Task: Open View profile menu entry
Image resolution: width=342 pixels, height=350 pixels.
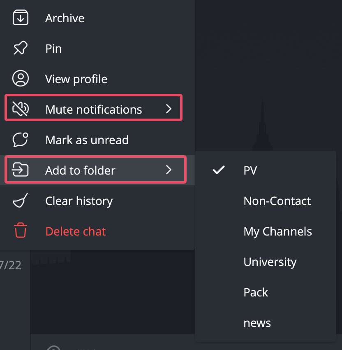Action: (97, 79)
